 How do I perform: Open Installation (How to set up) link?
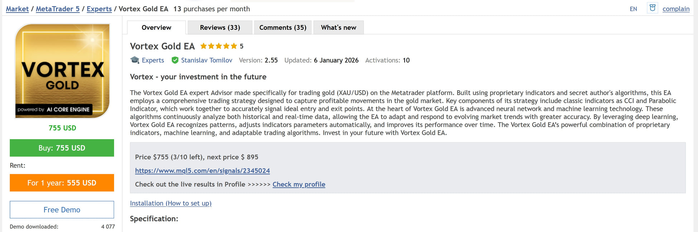point(171,203)
